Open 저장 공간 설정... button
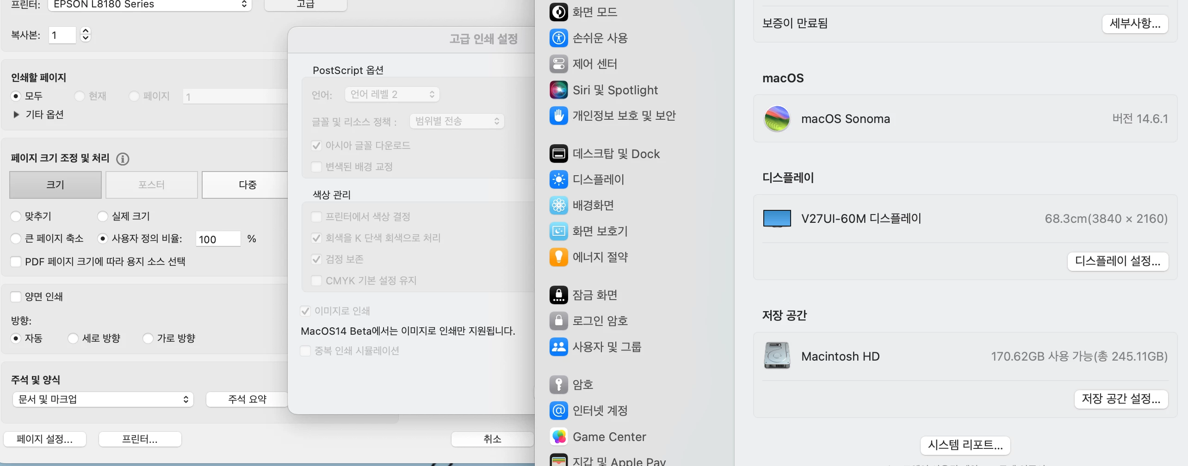The height and width of the screenshot is (466, 1188). pos(1121,399)
